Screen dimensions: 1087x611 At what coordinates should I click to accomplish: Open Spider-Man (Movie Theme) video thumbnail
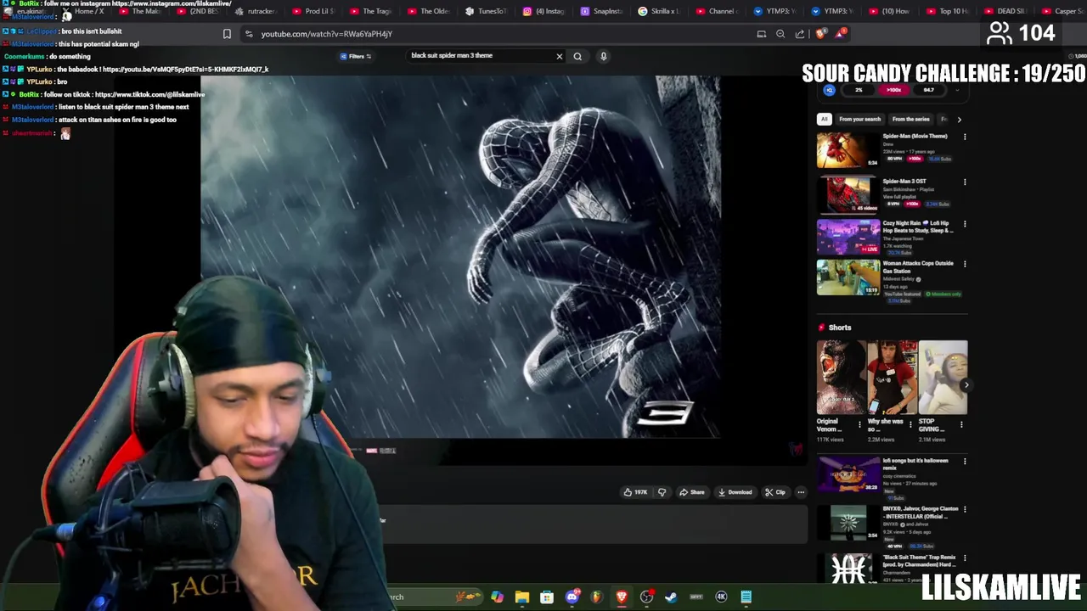click(x=848, y=149)
